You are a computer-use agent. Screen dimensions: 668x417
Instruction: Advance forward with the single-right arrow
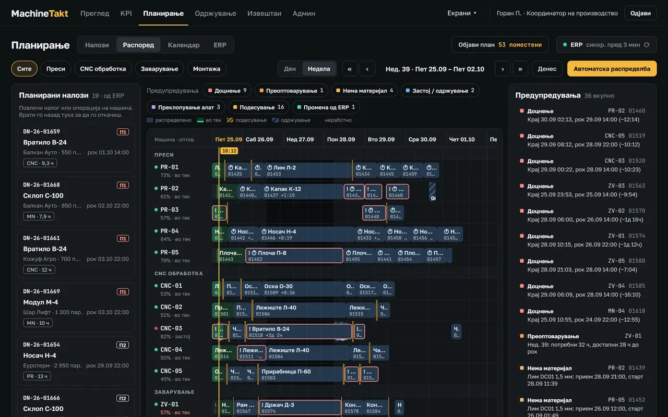point(503,69)
